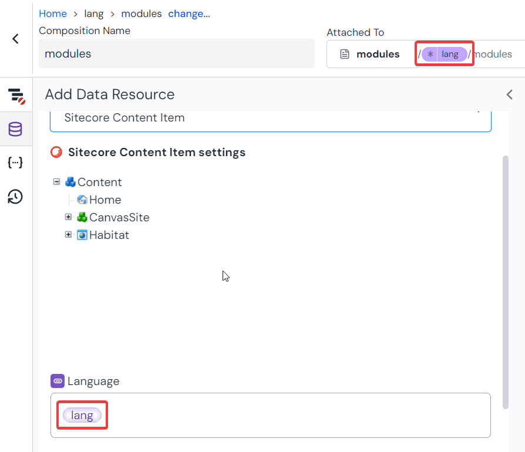Click the change... breadcrumb link
Image resolution: width=525 pixels, height=452 pixels.
189,14
